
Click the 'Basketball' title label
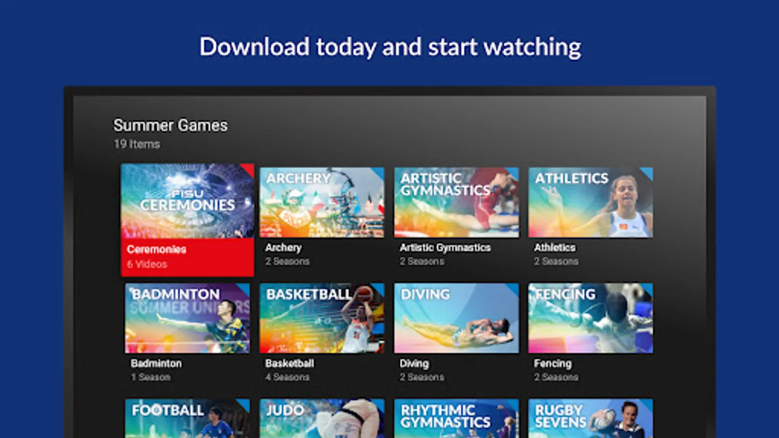290,364
